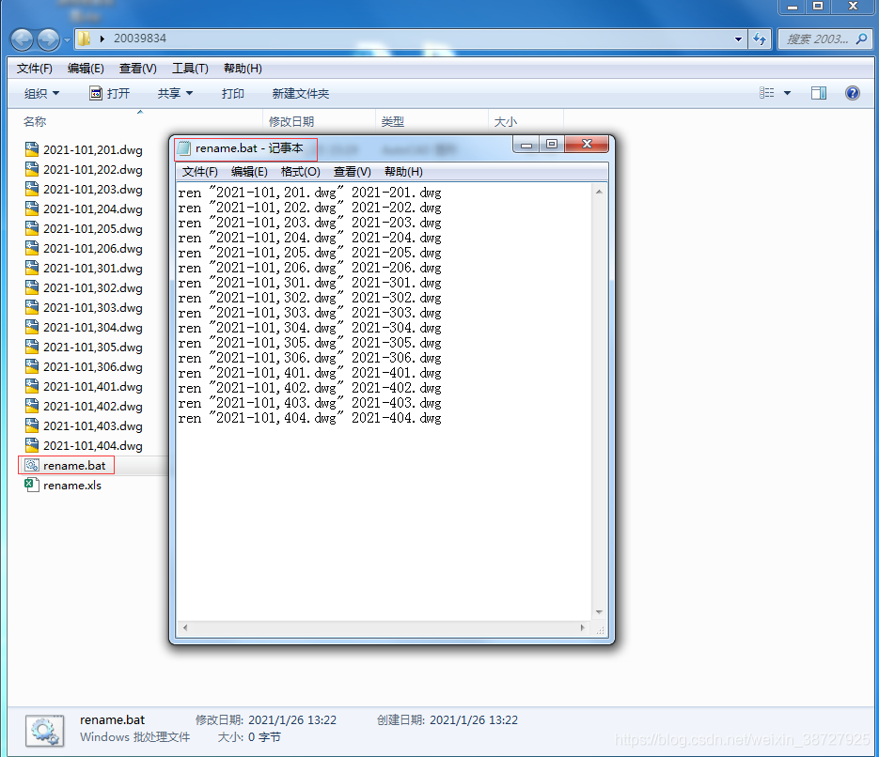Click the Explorer back navigation arrow
This screenshot has height=757, width=879.
[x=23, y=39]
